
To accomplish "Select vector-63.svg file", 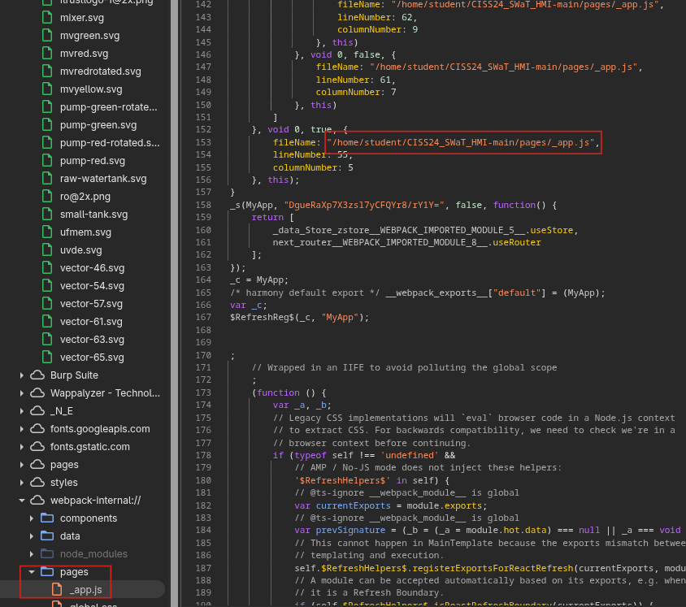I will [x=92, y=340].
